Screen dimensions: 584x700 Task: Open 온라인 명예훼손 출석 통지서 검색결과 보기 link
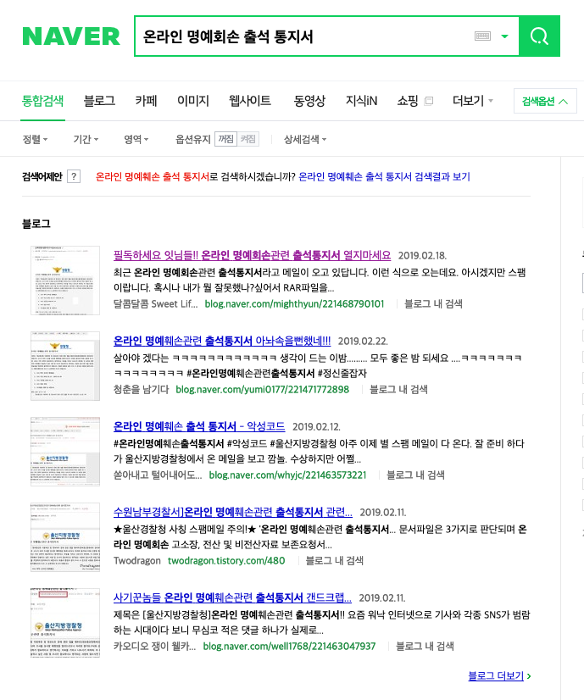point(384,177)
